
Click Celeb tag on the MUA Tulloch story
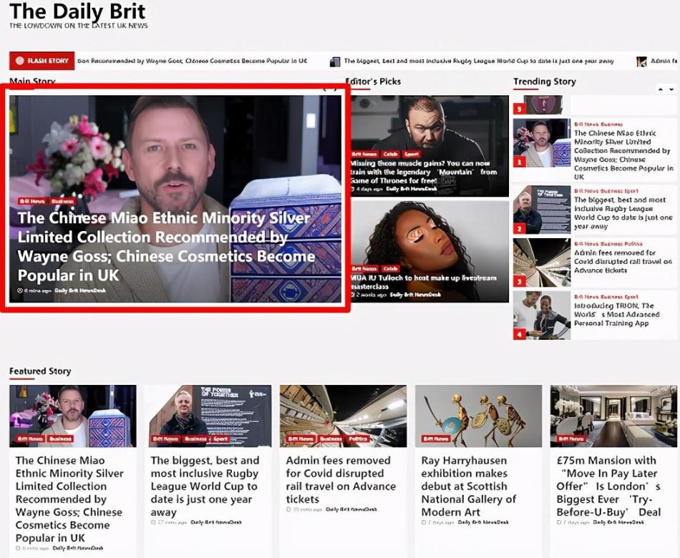tap(390, 268)
